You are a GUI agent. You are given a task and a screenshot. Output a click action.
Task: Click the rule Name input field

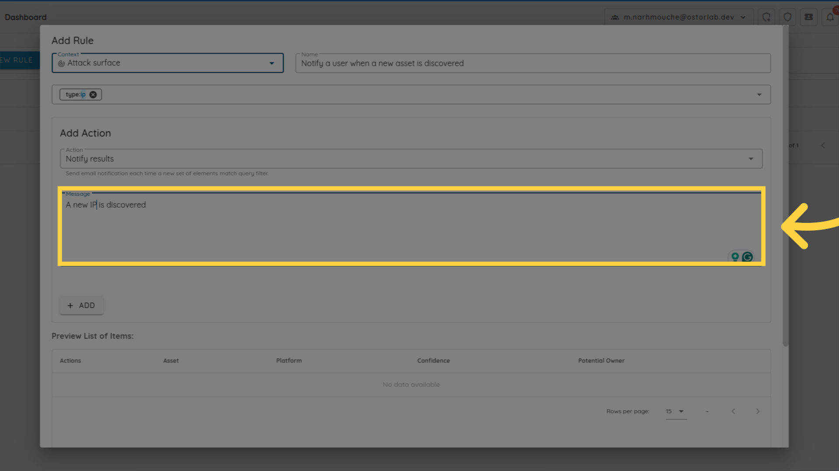(x=533, y=63)
